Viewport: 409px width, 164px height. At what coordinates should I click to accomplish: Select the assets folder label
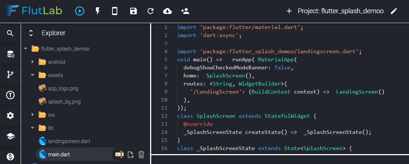tap(56, 75)
